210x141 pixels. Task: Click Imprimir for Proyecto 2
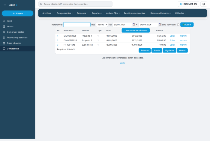tap(183, 40)
